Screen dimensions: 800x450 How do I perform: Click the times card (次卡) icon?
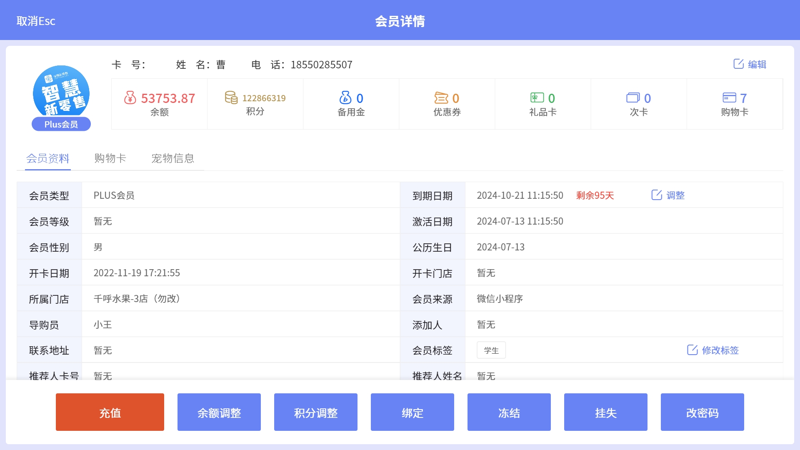633,98
